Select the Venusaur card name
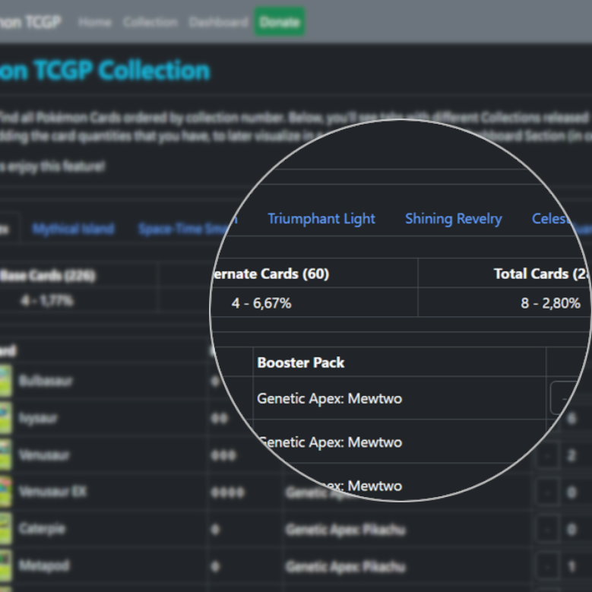This screenshot has height=592, width=592. 44,455
